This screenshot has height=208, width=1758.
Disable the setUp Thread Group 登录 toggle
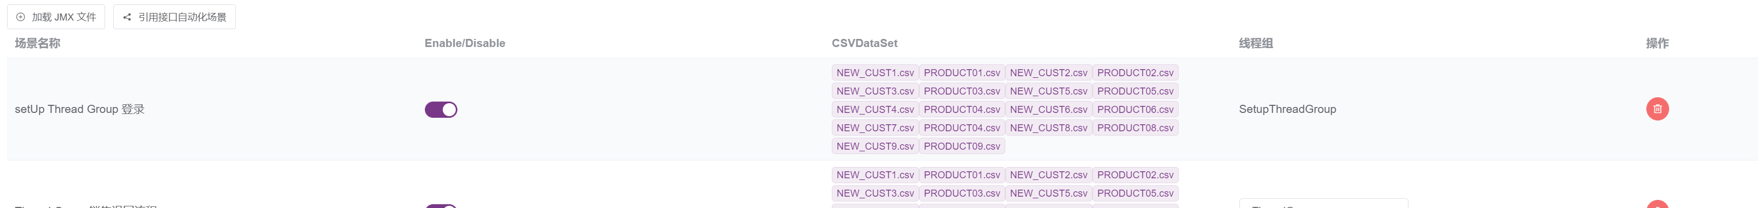coord(441,110)
